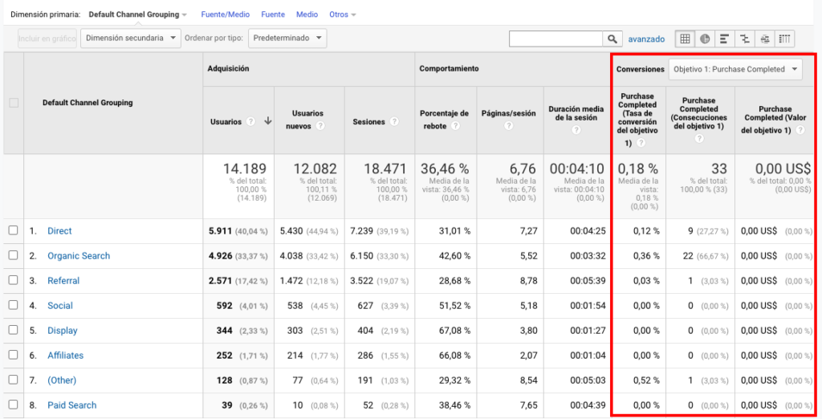
Task: Click the search magnifier icon
Action: (612, 39)
